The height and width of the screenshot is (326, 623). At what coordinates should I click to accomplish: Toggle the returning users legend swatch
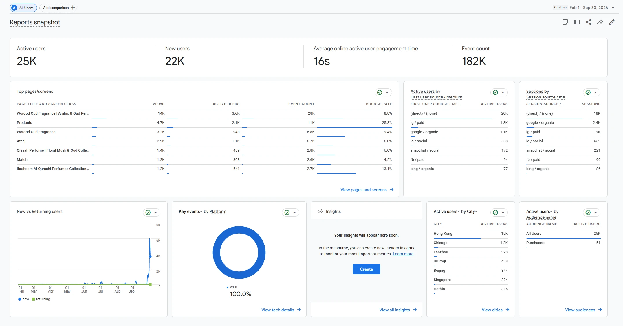coord(33,299)
